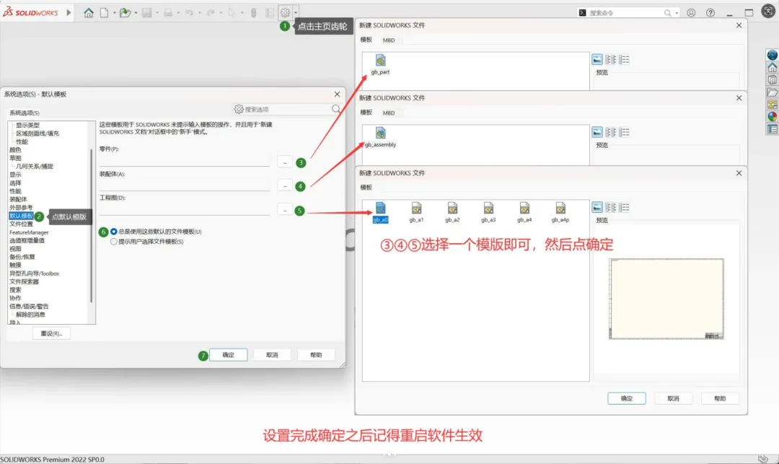
Task: Open File Explorer folder tab in task pane
Action: (x=772, y=92)
